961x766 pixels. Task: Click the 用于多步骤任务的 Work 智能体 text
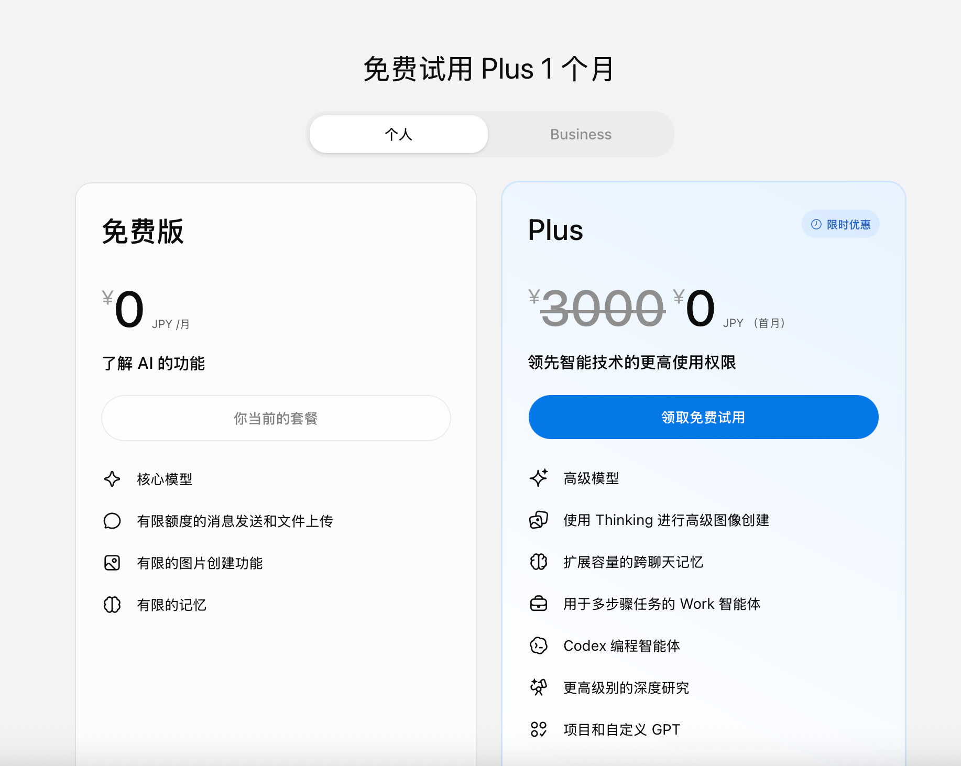pyautogui.click(x=662, y=604)
